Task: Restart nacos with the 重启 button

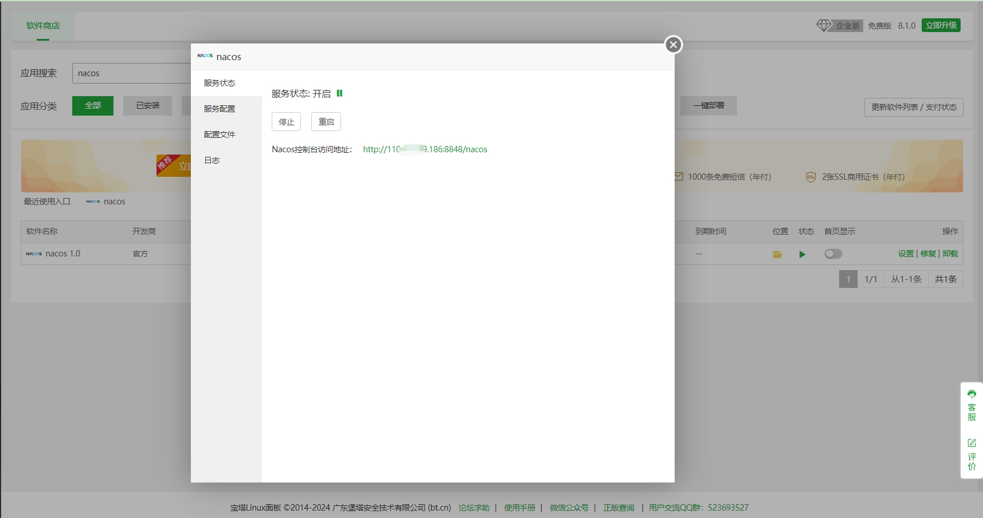Action: point(326,122)
